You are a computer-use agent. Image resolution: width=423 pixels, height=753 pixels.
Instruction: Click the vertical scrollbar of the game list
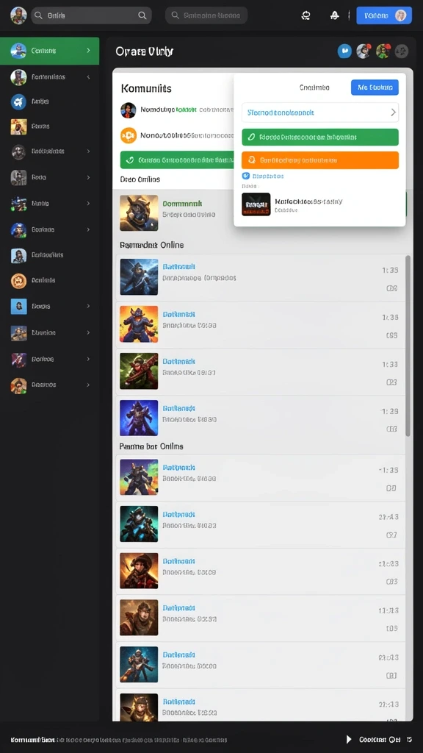point(408,346)
